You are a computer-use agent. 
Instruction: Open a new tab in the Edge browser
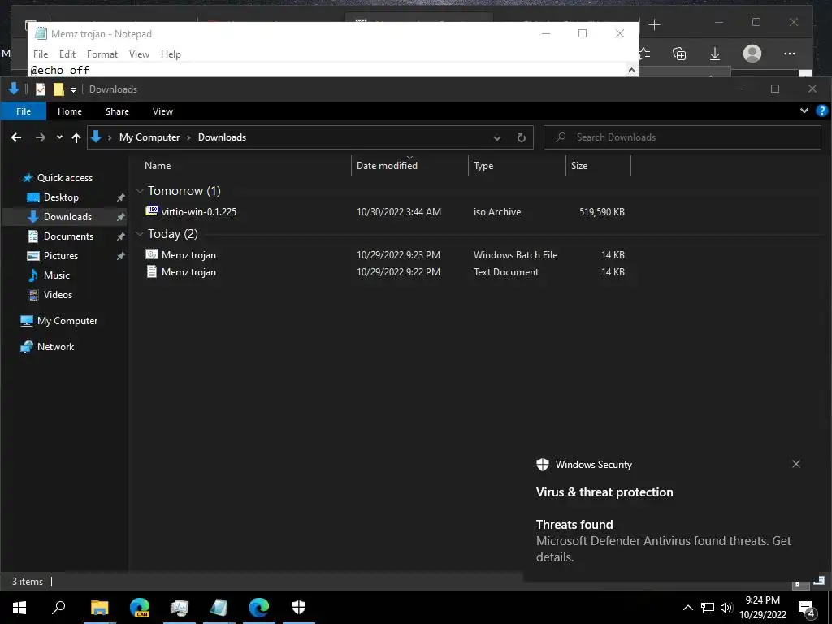[x=654, y=25]
